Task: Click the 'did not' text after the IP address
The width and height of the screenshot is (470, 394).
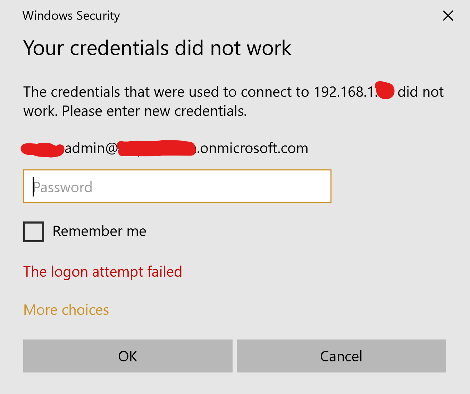Action: click(420, 92)
